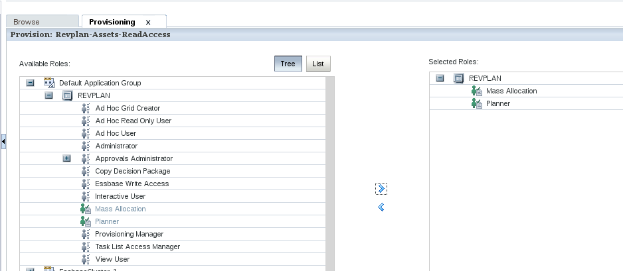Select Ad Hoc Read Only User role
The height and width of the screenshot is (271, 623).
coord(133,121)
